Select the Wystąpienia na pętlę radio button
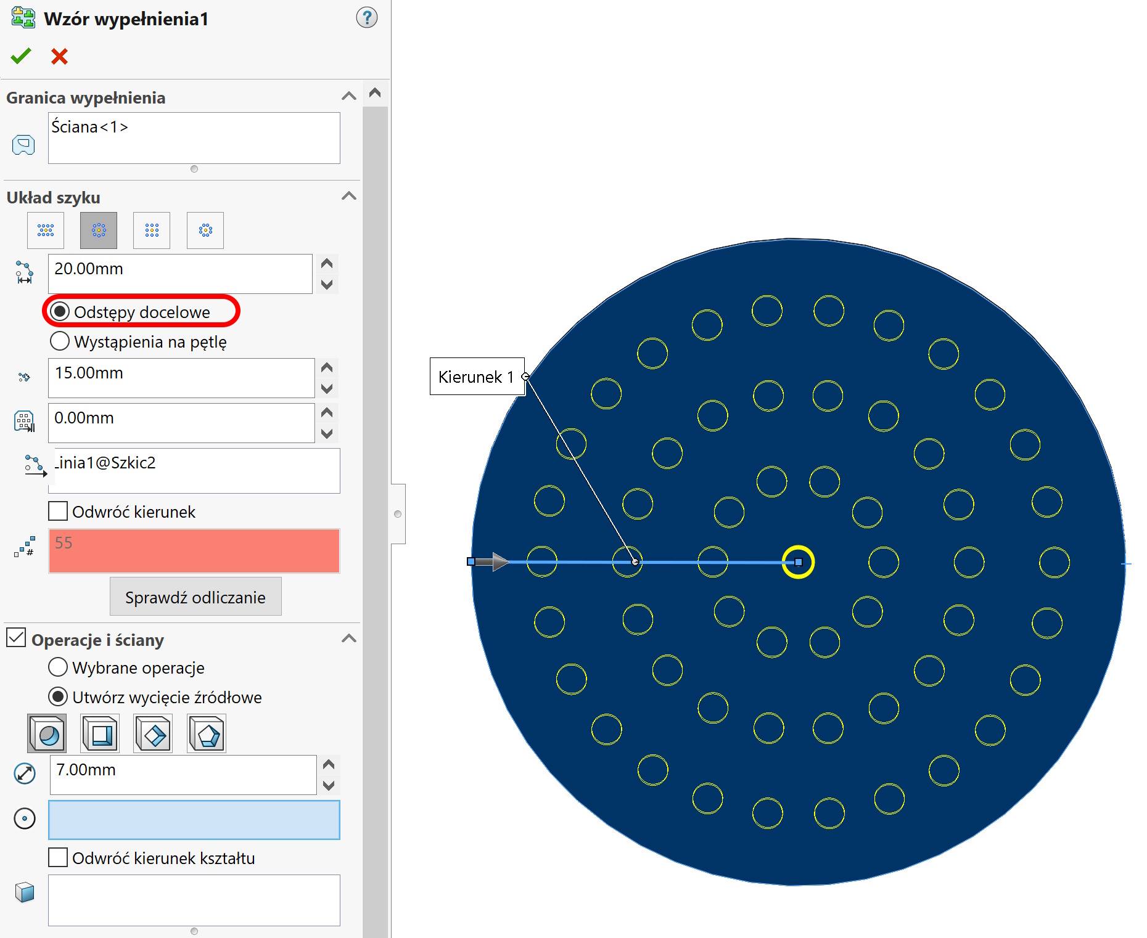Screen dimensions: 1147x938 click(x=60, y=341)
